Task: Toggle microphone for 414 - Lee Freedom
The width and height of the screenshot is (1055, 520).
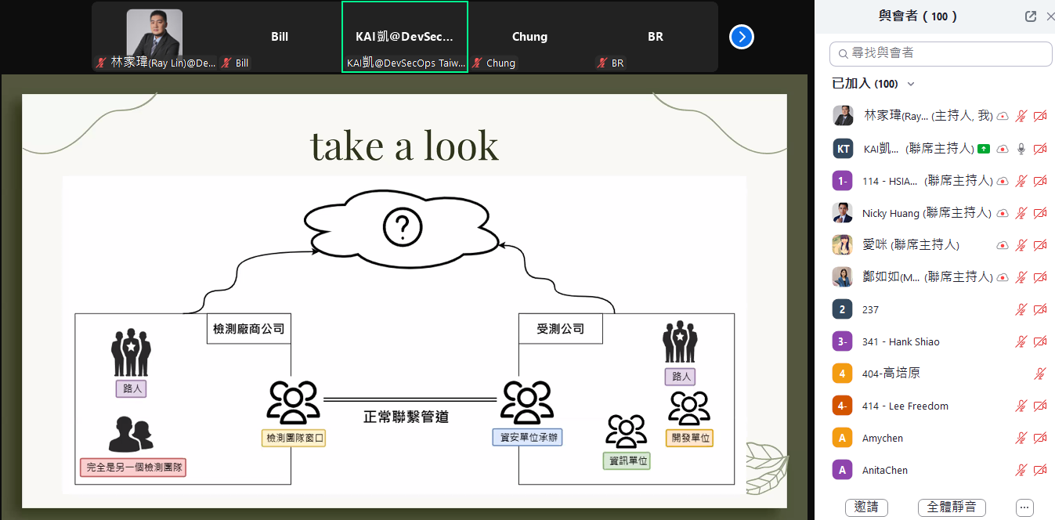Action: 1021,406
